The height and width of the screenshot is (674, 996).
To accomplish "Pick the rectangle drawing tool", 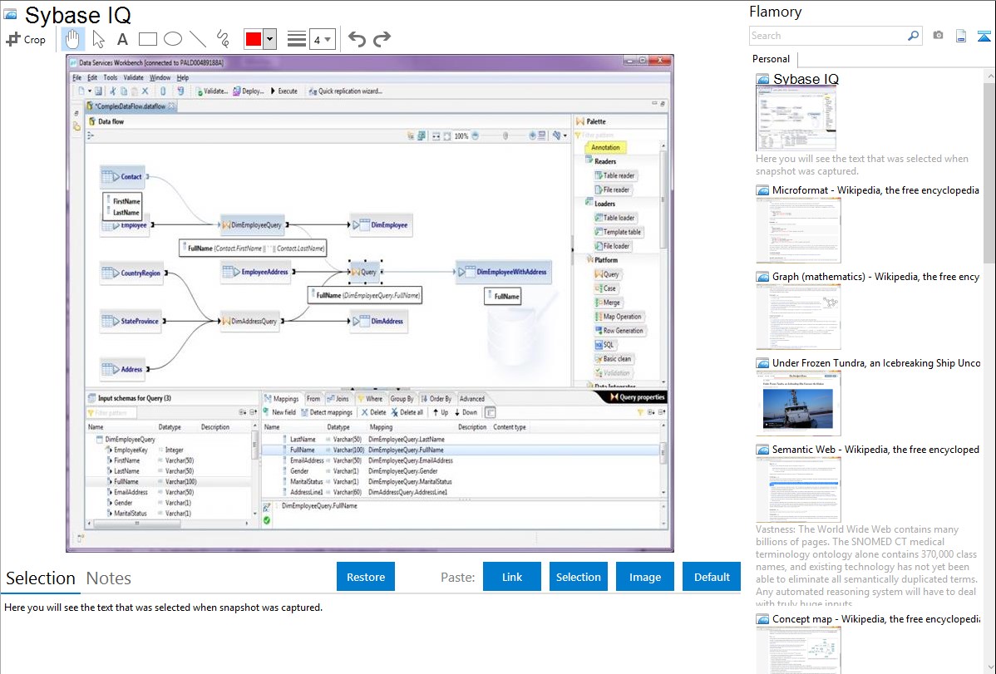I will tap(147, 39).
